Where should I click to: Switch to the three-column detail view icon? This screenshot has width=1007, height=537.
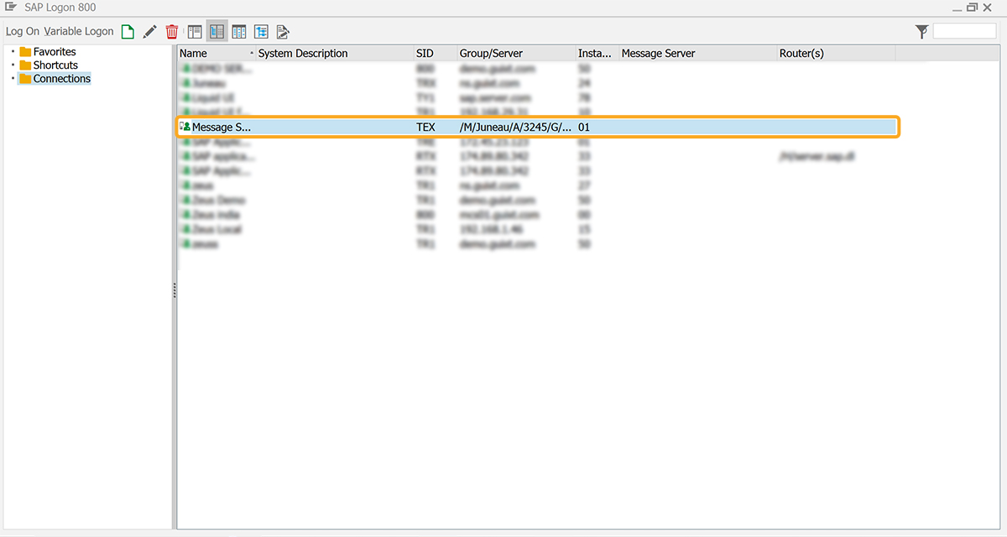coord(239,32)
